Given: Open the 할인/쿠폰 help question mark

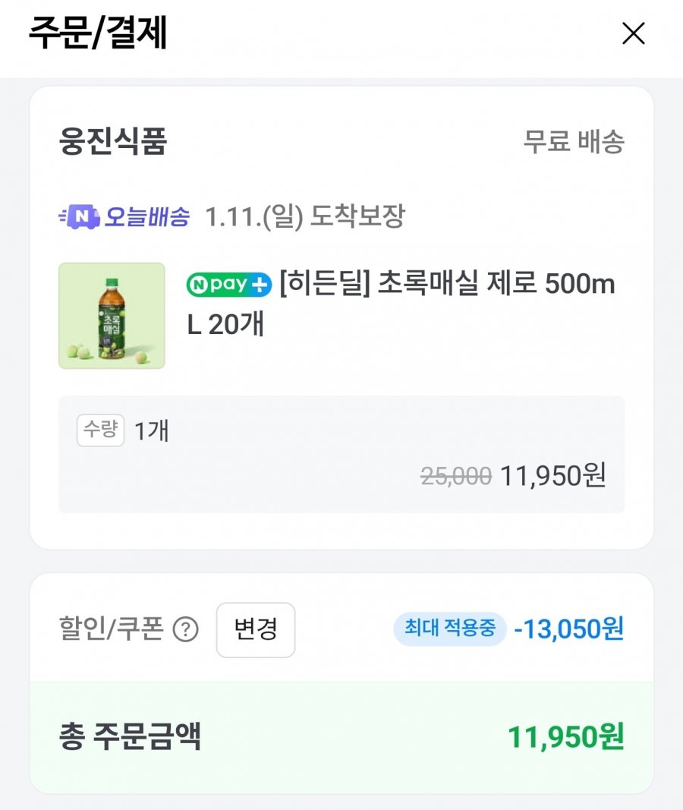Looking at the screenshot, I should click(185, 630).
